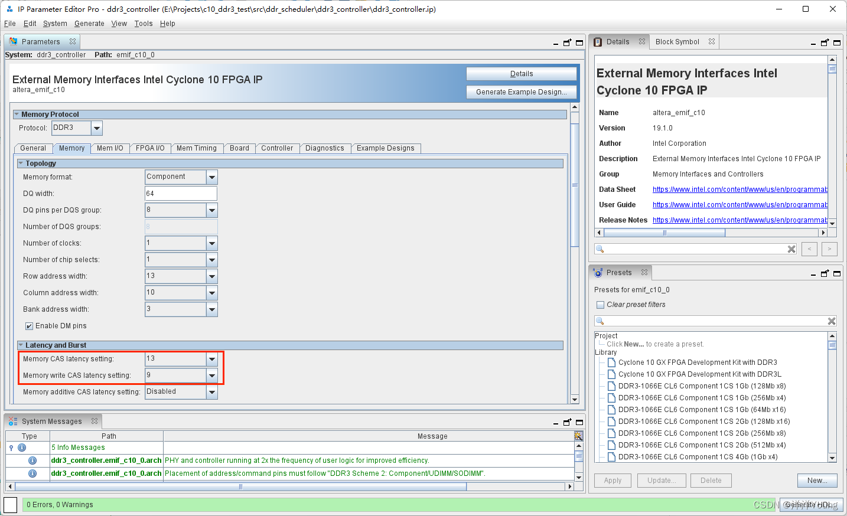Open the Memory CAS latency setting dropdown
Screen dimensions: 847x516
tap(212, 359)
